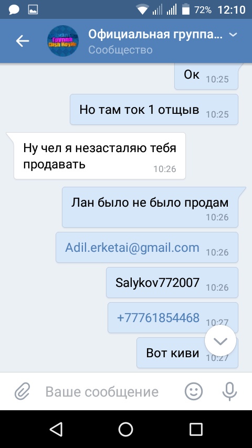Tap the chat notification icon in status bar

coord(14,10)
